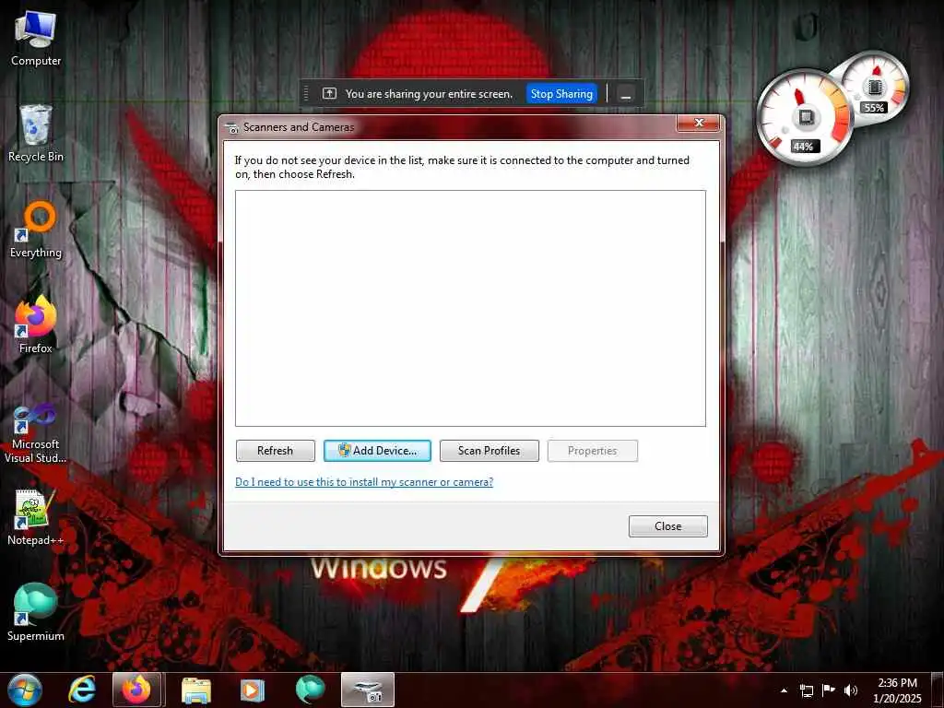Image resolution: width=944 pixels, height=708 pixels.
Task: Open the scanner installation help link
Action: (x=364, y=482)
